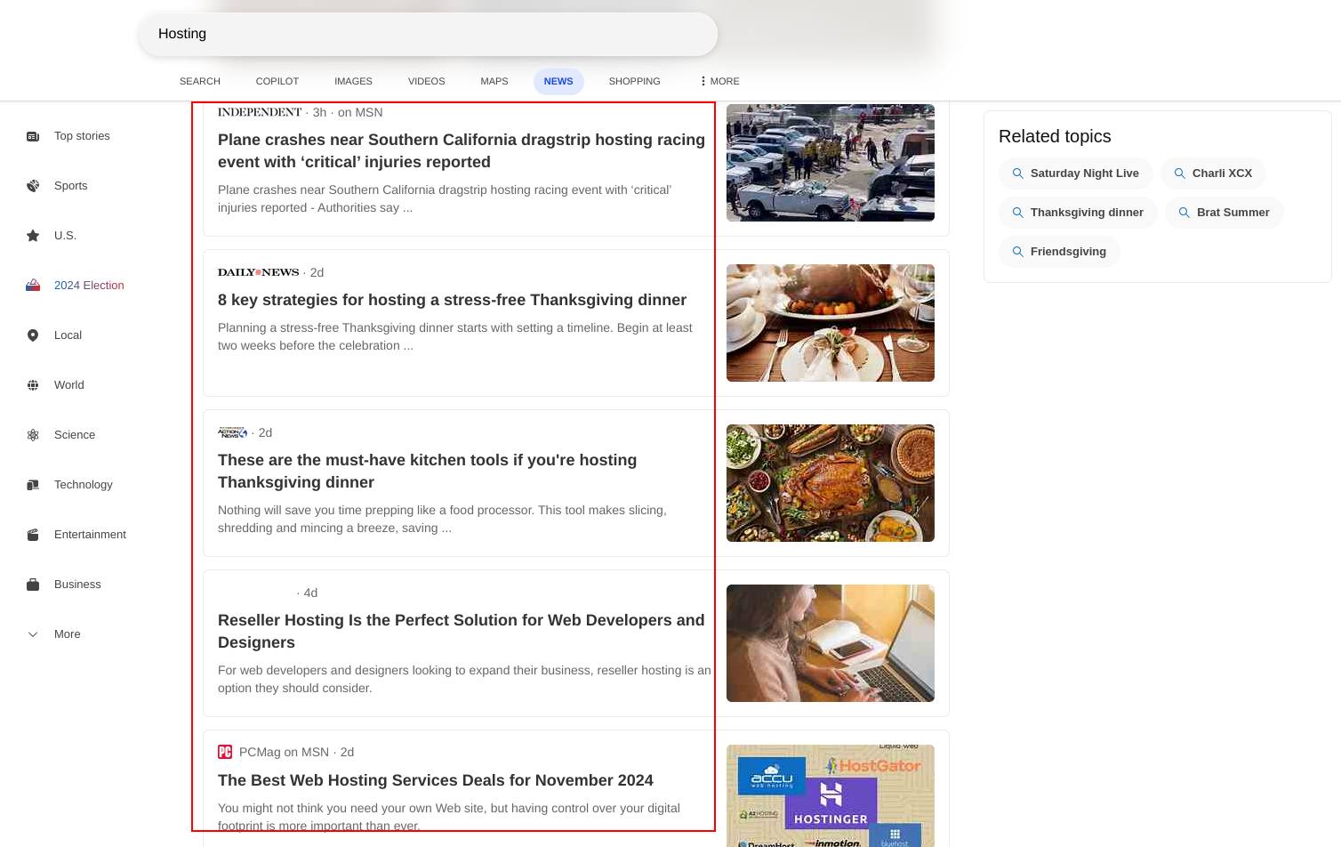Open must-have kitchen tools article headline
The width and height of the screenshot is (1341, 847).
click(428, 472)
